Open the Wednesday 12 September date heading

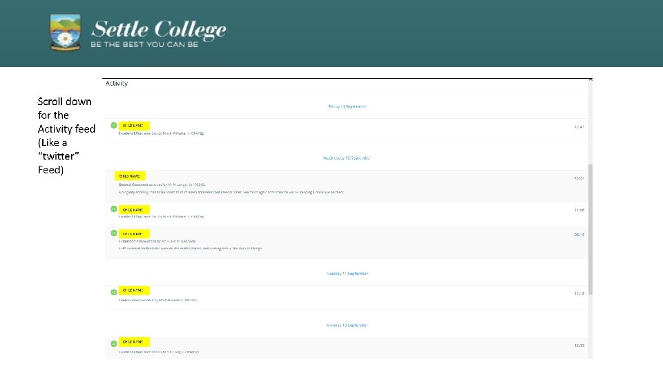pos(347,158)
